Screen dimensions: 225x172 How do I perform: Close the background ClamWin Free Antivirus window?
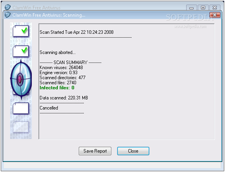pos(215,8)
